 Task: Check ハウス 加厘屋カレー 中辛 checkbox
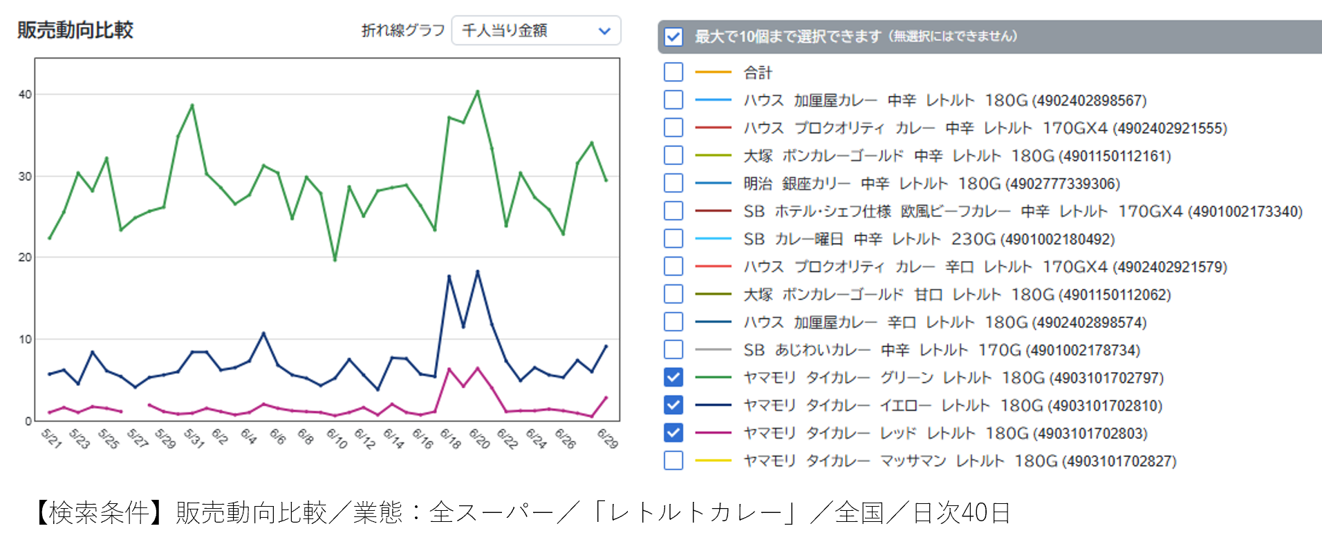(x=673, y=99)
